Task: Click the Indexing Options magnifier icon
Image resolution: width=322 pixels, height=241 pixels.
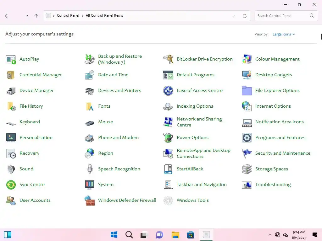Action: pos(168,106)
